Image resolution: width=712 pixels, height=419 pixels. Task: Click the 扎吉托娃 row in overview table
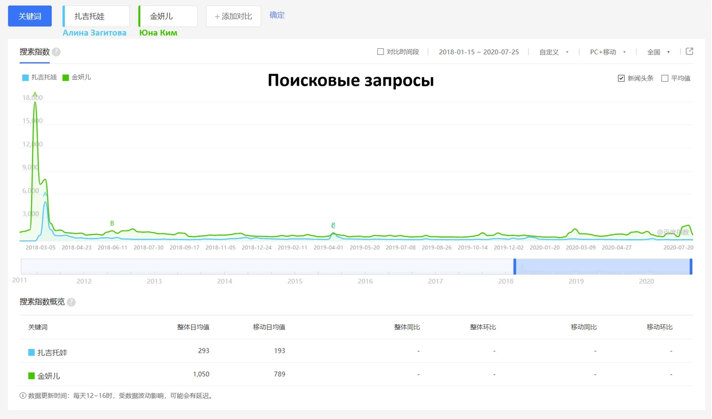(356, 351)
